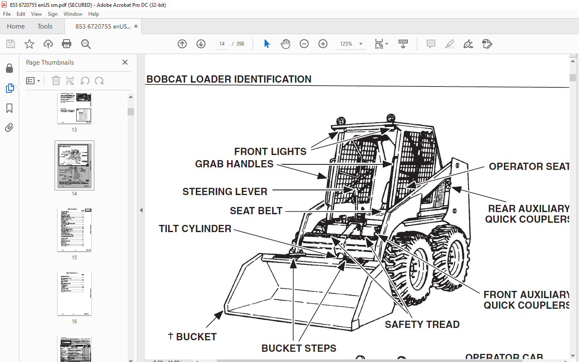Screen dimensions: 579x362
Task: Click the document scroll up arrow
Action: click(573, 61)
